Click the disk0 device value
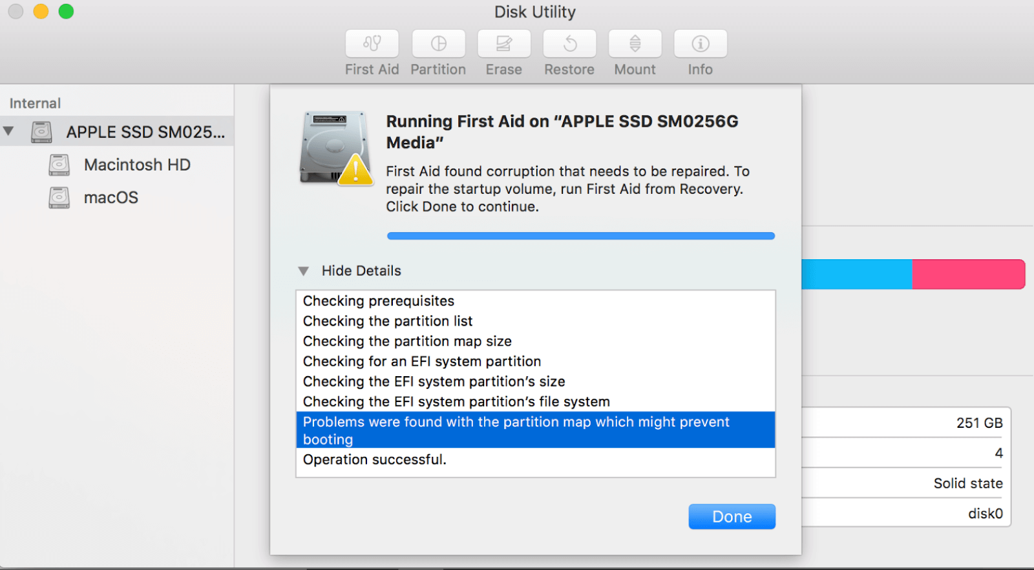The image size is (1034, 570). tap(986, 514)
